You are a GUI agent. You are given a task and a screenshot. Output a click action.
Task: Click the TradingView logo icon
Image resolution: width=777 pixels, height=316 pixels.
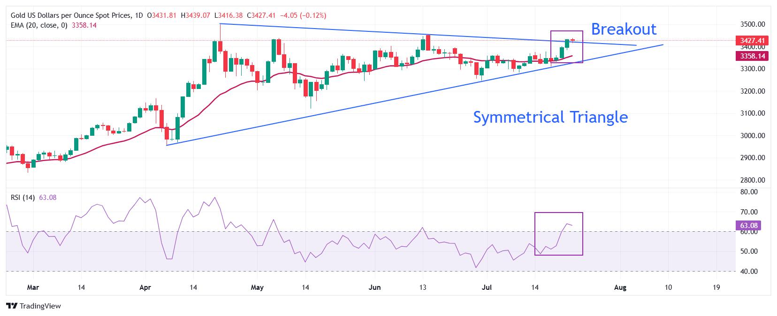coord(12,306)
